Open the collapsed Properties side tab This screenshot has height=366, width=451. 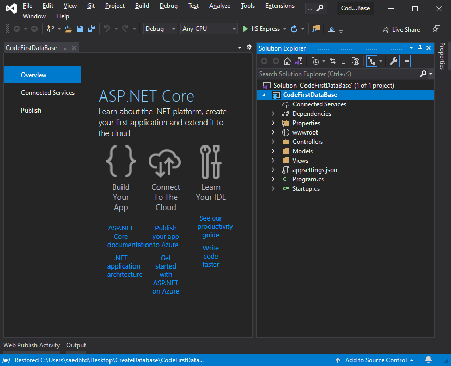442,56
